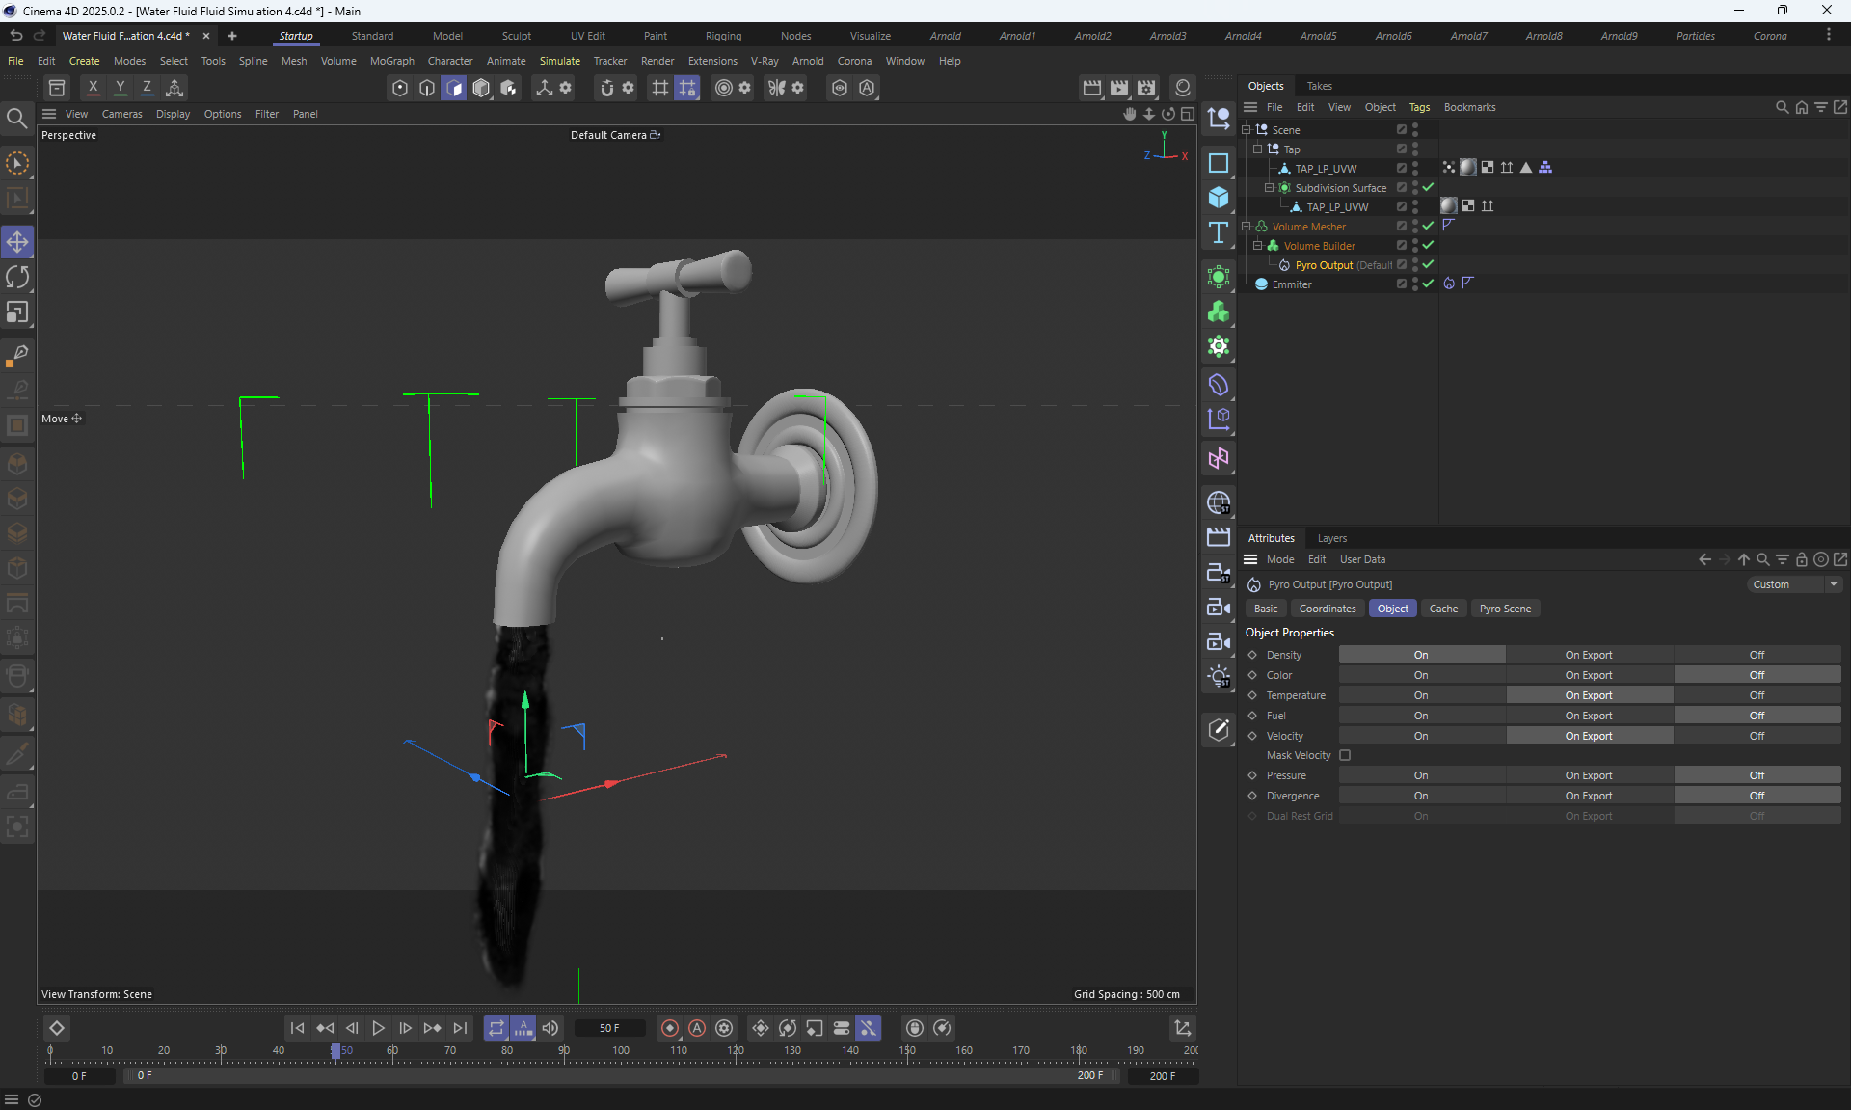Open the Simulate menu
Screen dimensions: 1851x1110
(559, 61)
